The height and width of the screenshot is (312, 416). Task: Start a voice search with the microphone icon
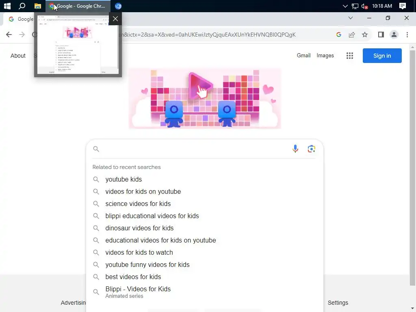(x=295, y=149)
